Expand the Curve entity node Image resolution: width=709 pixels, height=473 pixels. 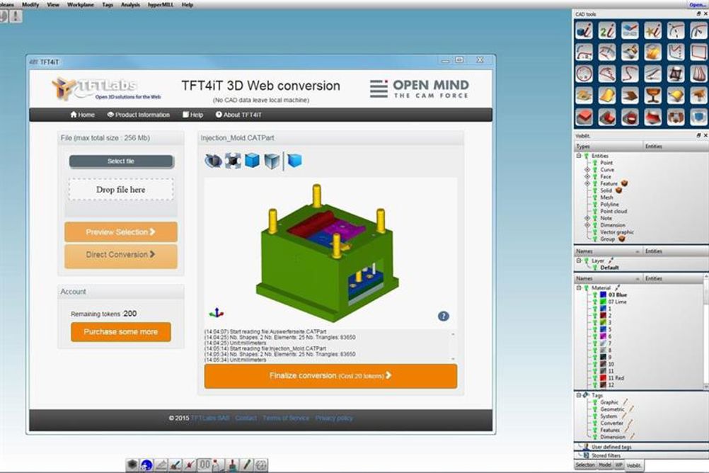point(587,170)
